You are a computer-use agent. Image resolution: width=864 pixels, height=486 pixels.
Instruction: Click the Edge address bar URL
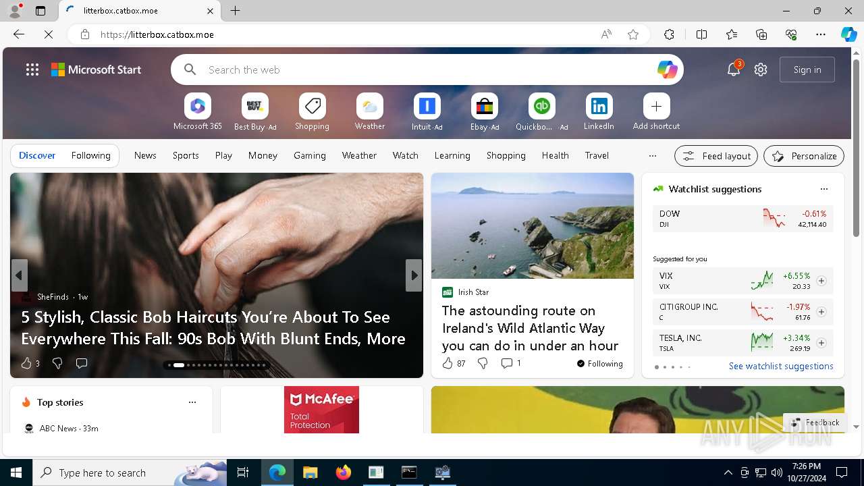coord(157,34)
